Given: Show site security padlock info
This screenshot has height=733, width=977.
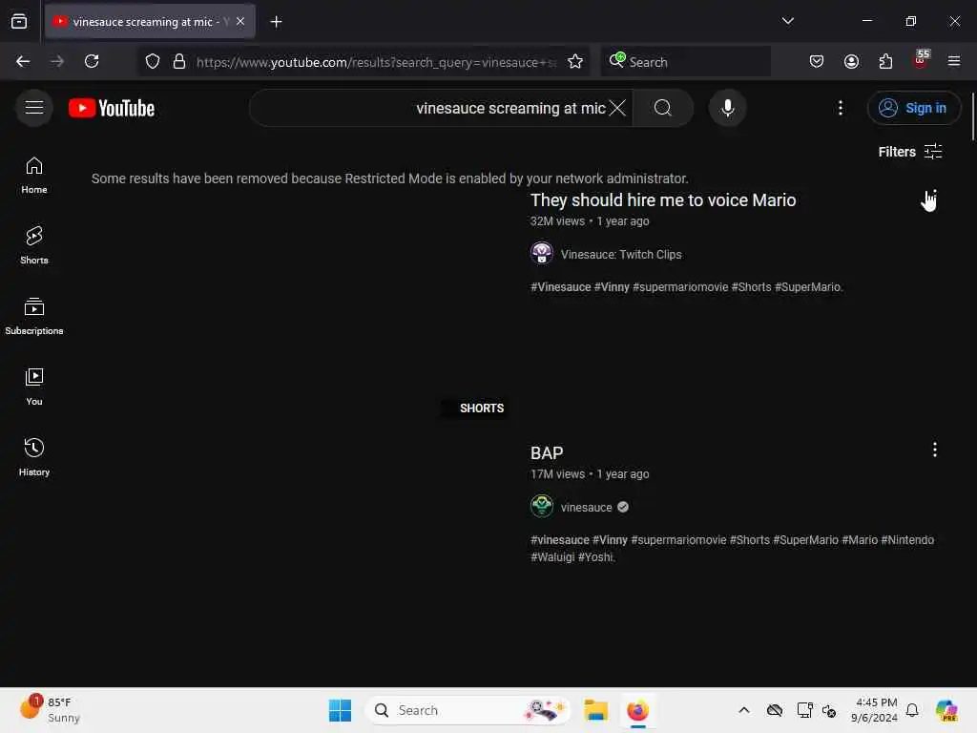Looking at the screenshot, I should coord(179,61).
